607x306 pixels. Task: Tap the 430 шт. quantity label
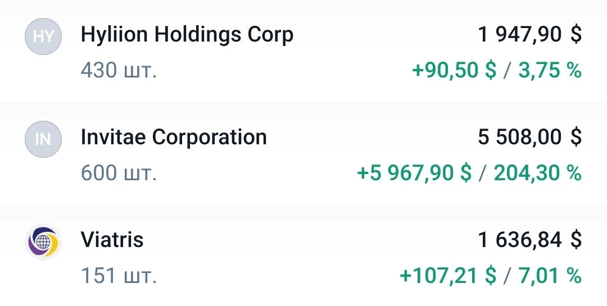coord(119,71)
